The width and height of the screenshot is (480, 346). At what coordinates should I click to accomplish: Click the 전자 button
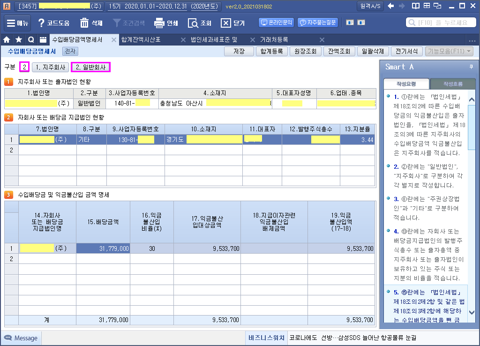click(x=70, y=51)
